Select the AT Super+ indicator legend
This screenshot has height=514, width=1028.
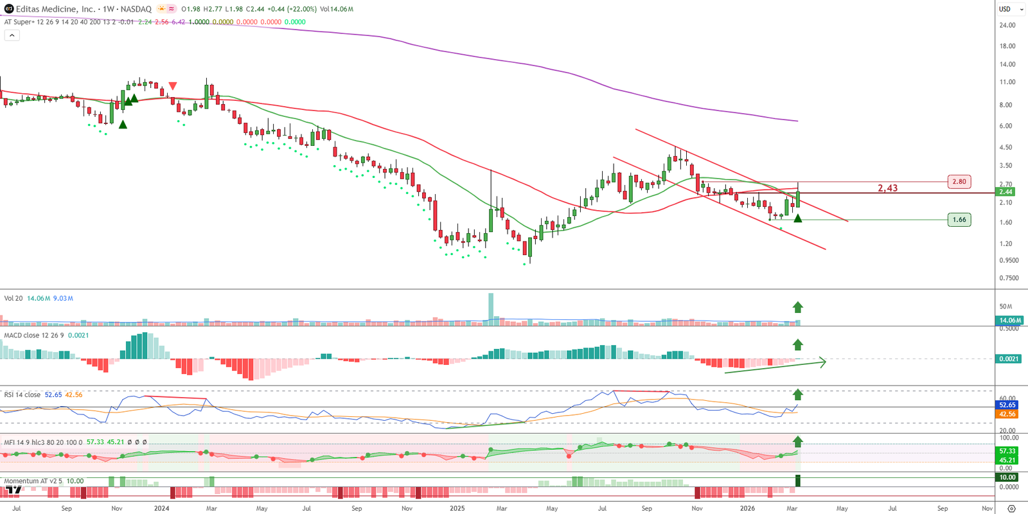tap(19, 22)
